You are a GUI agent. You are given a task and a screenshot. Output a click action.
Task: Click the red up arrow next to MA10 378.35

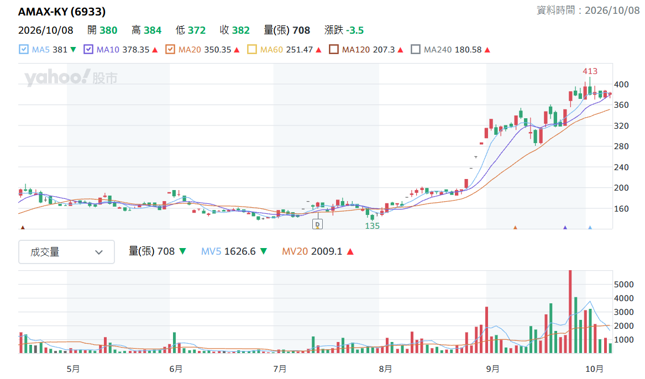[x=155, y=50]
